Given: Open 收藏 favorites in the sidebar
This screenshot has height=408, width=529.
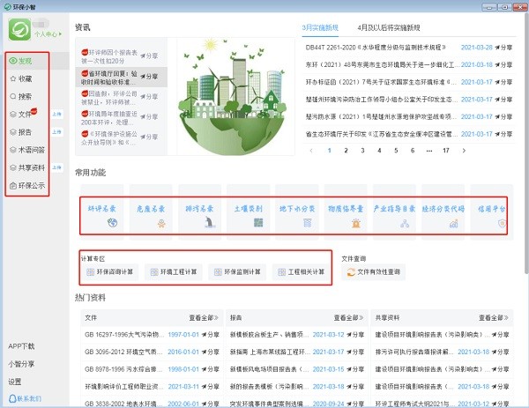Looking at the screenshot, I should point(21,79).
